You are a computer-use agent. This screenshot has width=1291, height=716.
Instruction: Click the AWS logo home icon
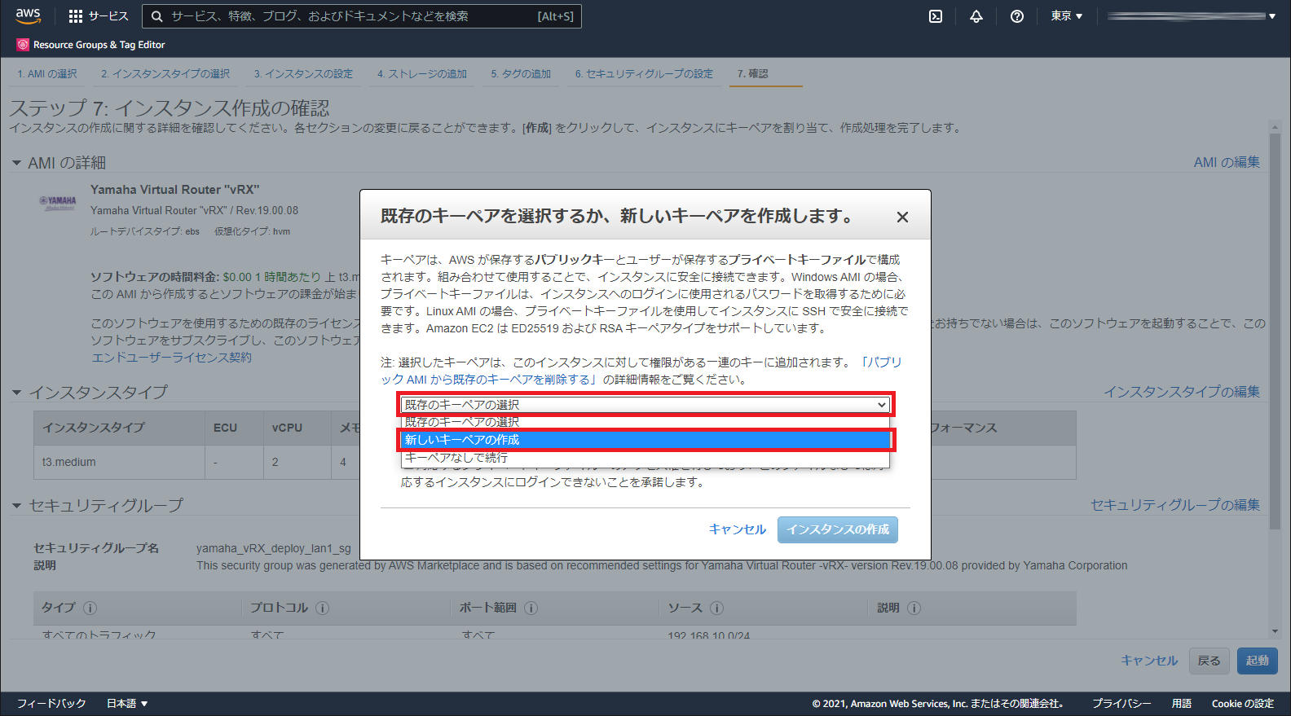pos(28,15)
